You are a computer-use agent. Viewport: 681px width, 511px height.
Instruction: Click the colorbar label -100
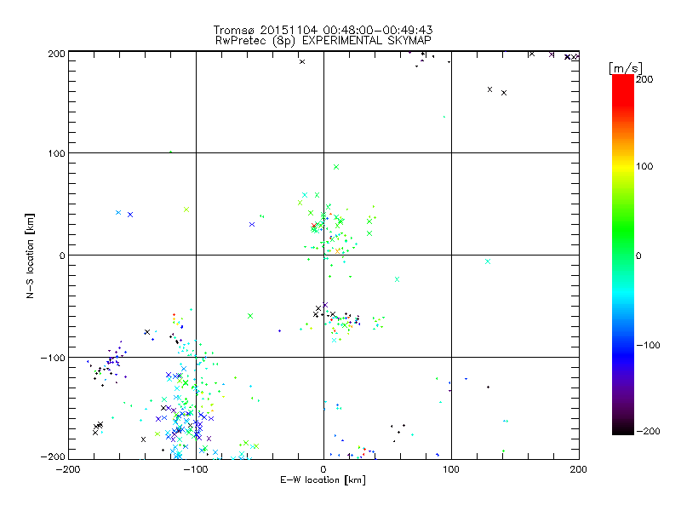tap(648, 345)
